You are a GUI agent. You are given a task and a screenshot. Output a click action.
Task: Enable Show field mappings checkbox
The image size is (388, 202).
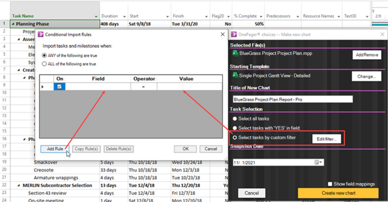coord(330,184)
